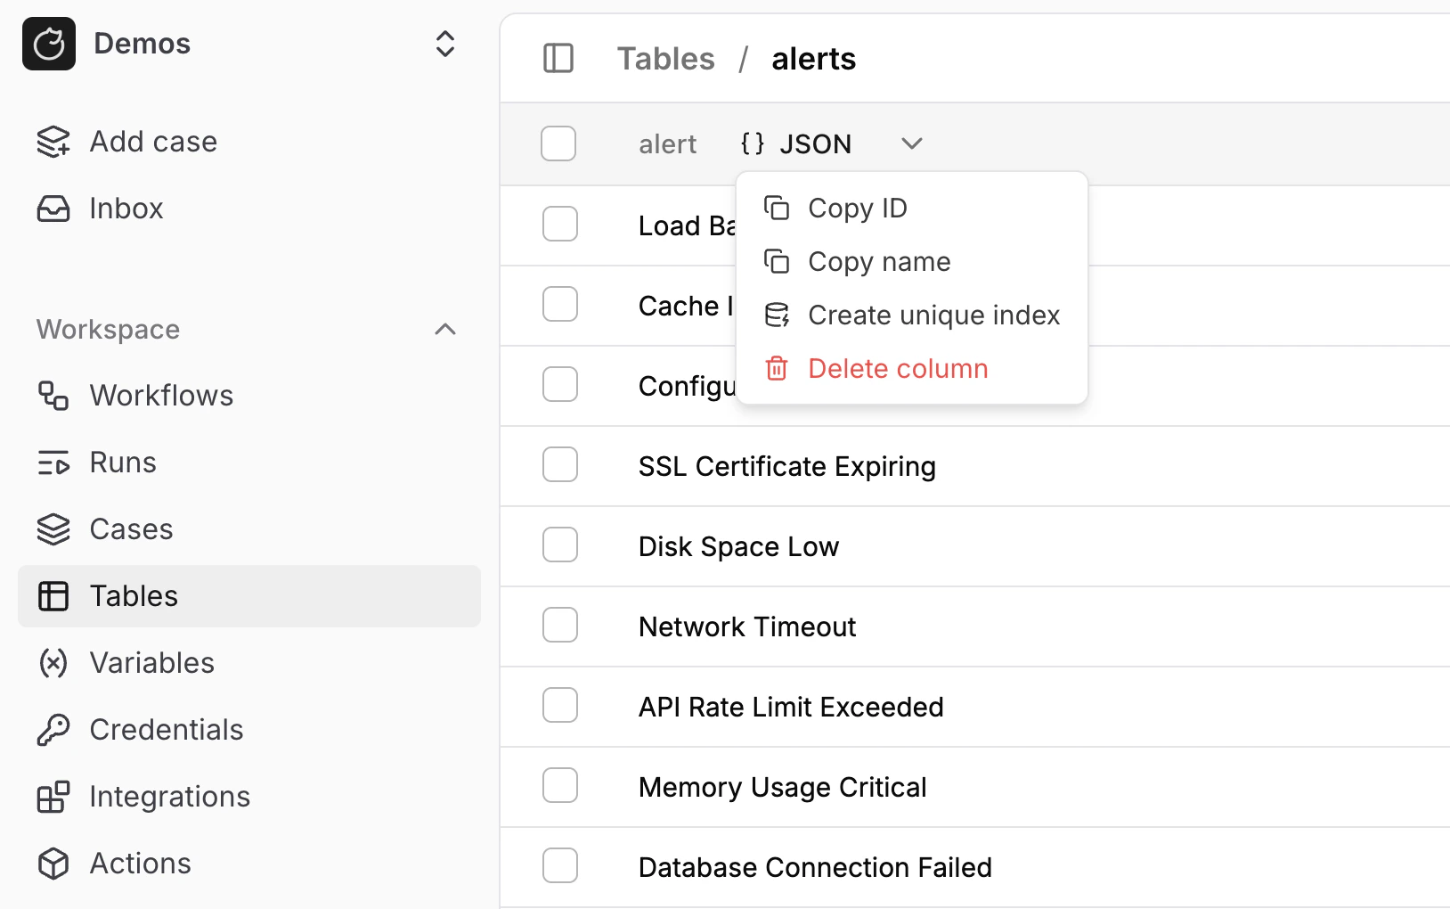1450x909 pixels.
Task: Select Create unique index in the menu
Action: coord(933,315)
